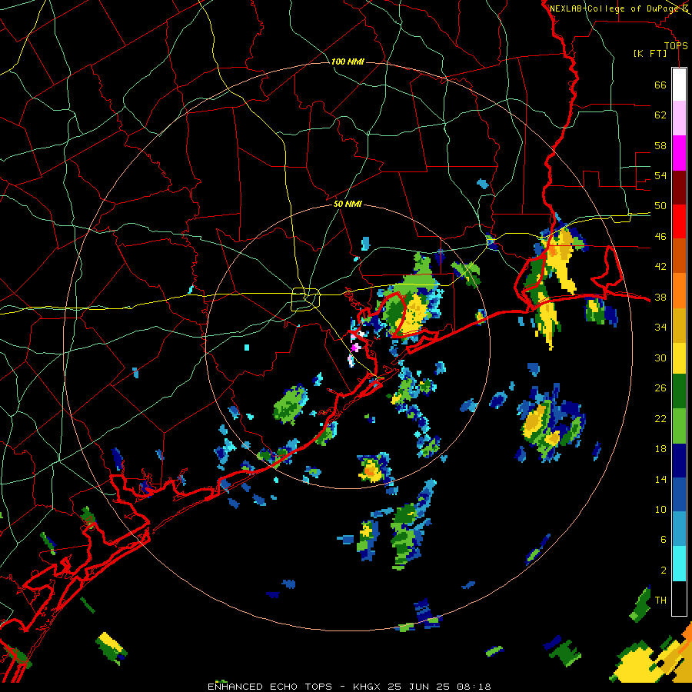Click the 50 value on the legend scale
The width and height of the screenshot is (692, 692).
660,205
